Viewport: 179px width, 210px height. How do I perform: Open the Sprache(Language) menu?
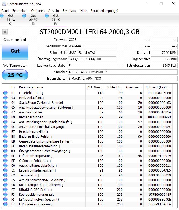[x=104, y=11]
